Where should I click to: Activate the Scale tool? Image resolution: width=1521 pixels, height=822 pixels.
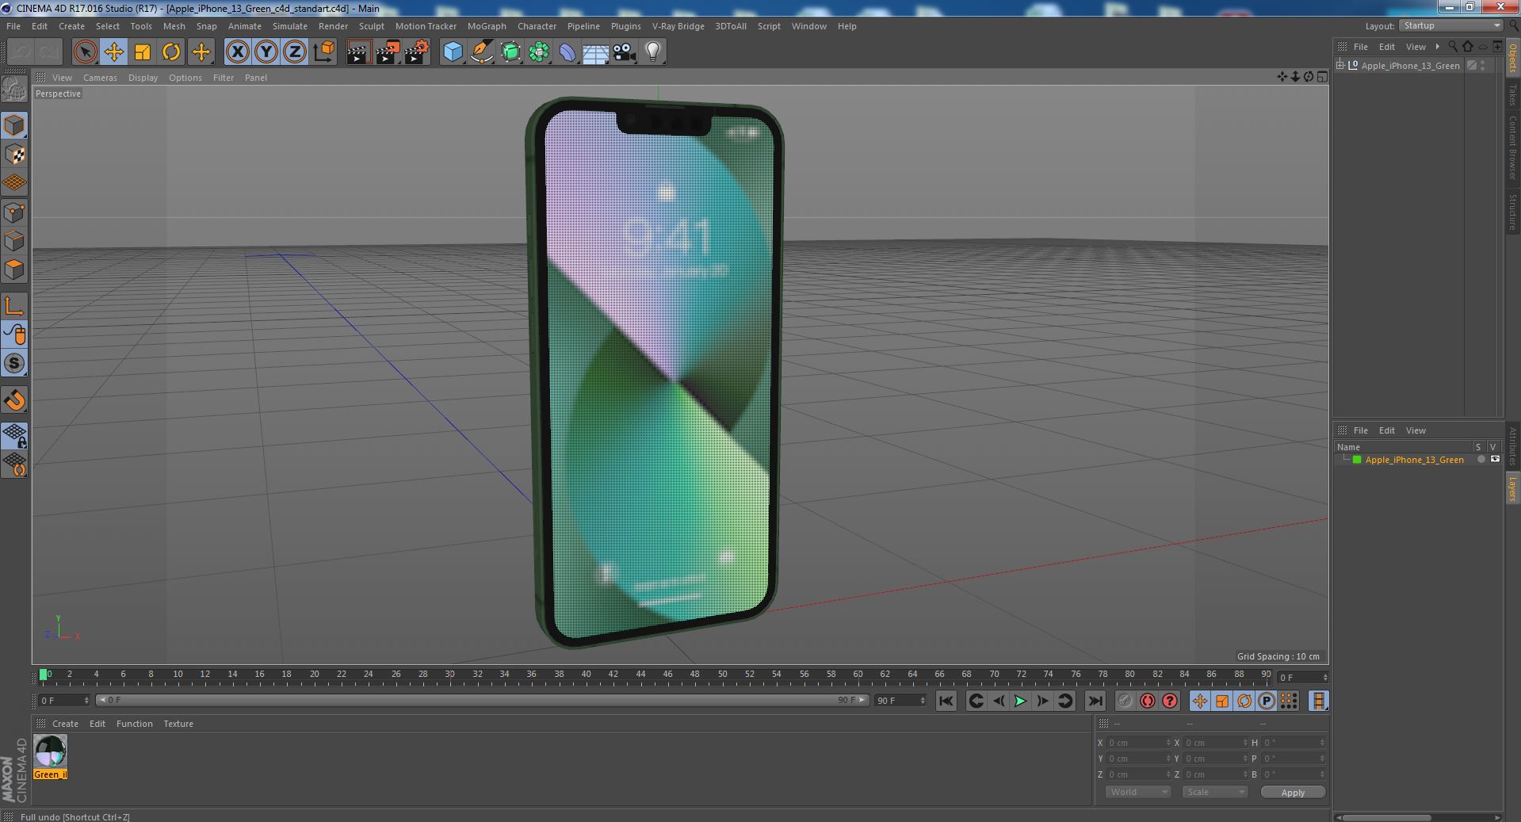[x=143, y=52]
